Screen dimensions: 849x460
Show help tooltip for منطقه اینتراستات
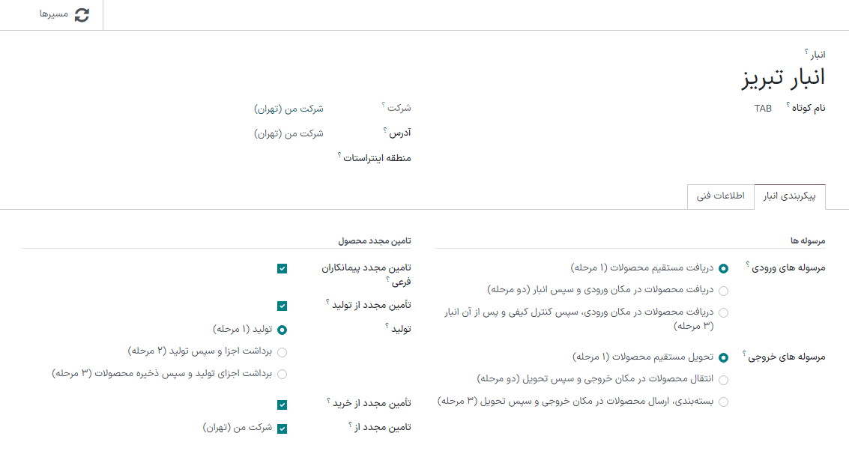click(339, 155)
